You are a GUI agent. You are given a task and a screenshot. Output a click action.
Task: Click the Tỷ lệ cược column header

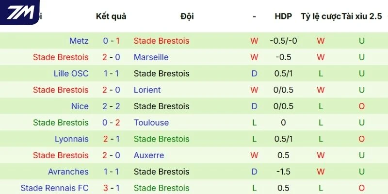320,16
